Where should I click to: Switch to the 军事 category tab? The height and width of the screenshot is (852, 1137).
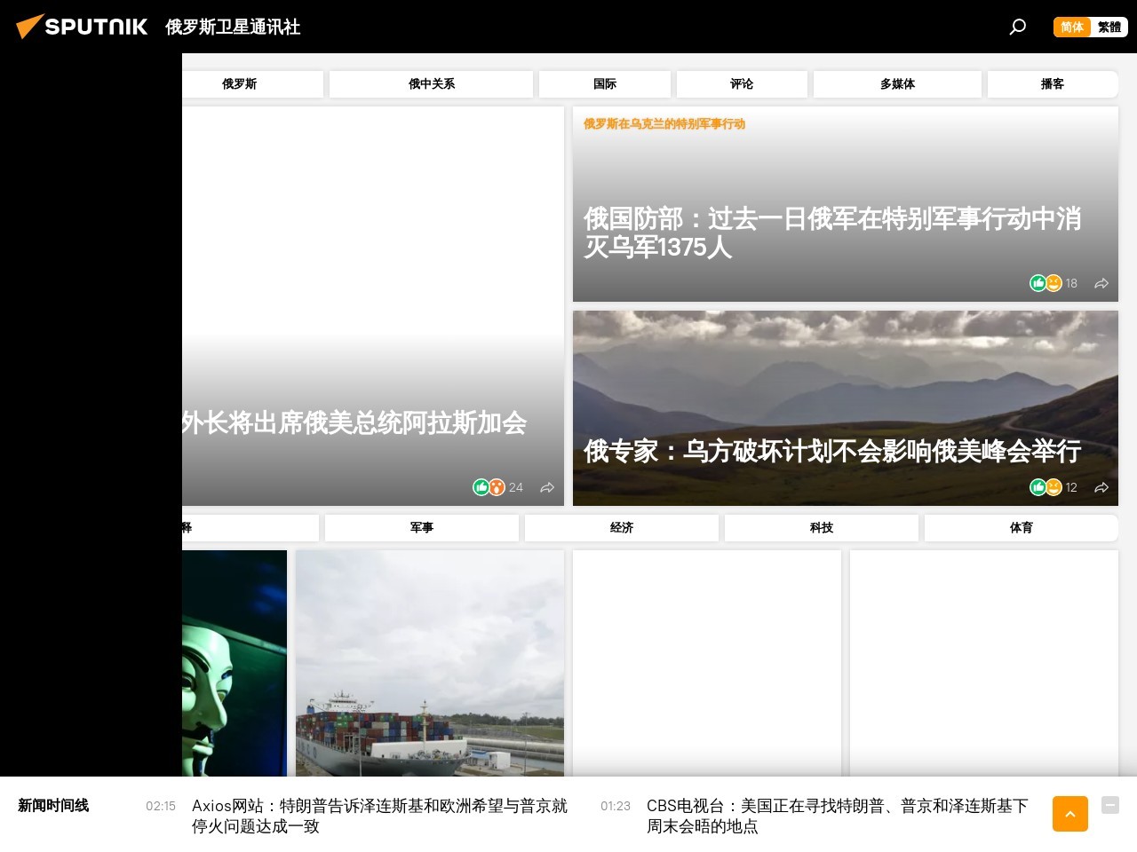[x=421, y=527]
